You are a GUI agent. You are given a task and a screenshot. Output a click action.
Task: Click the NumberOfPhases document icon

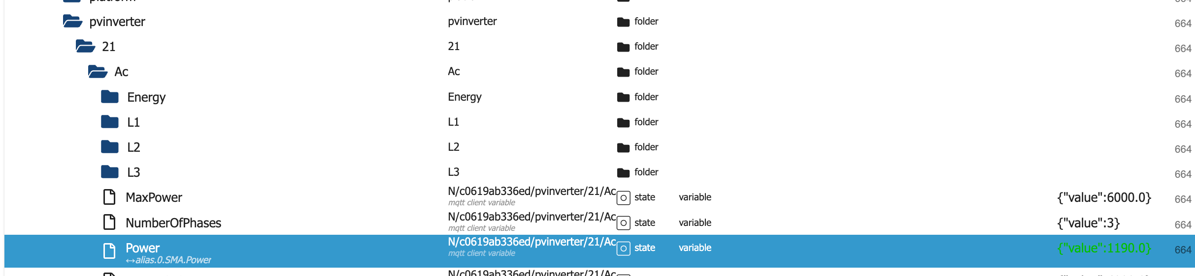pos(109,222)
